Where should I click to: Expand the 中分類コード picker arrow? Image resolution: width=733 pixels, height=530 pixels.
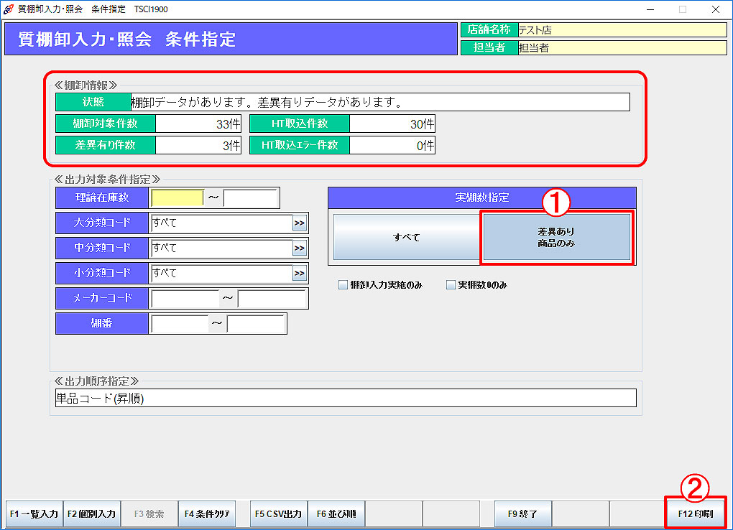[x=300, y=248]
